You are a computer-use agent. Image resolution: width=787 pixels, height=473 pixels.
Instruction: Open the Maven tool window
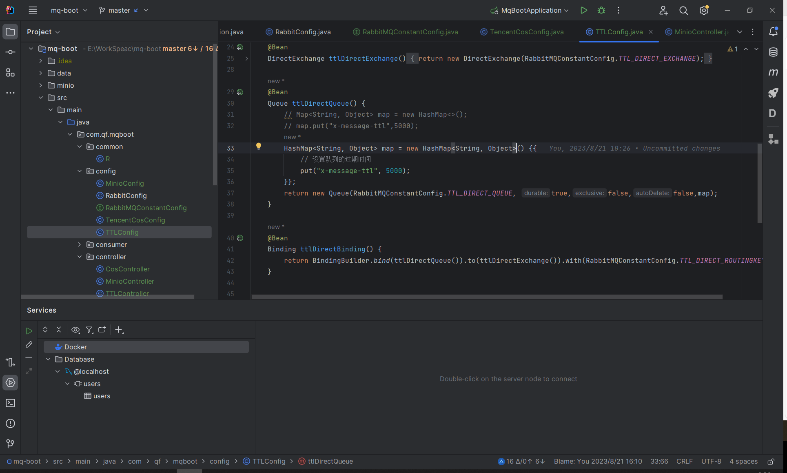pyautogui.click(x=773, y=73)
